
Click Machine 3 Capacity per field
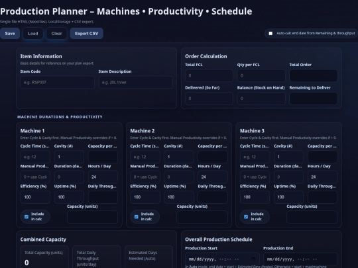click(322, 157)
